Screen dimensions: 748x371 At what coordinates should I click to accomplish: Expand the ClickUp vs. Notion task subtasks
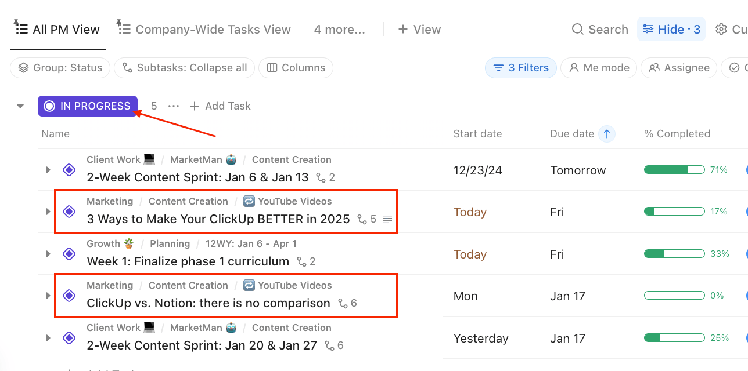click(48, 296)
